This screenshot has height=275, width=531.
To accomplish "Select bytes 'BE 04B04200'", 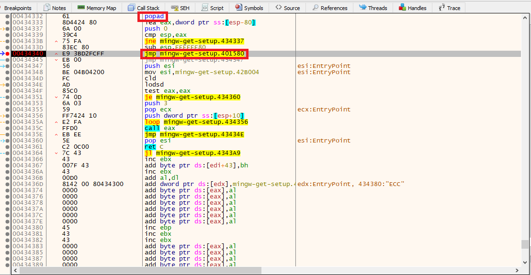I will click(83, 72).
